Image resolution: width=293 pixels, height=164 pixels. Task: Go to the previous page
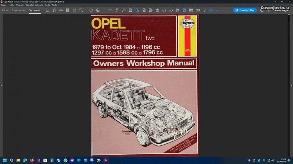pos(91,10)
